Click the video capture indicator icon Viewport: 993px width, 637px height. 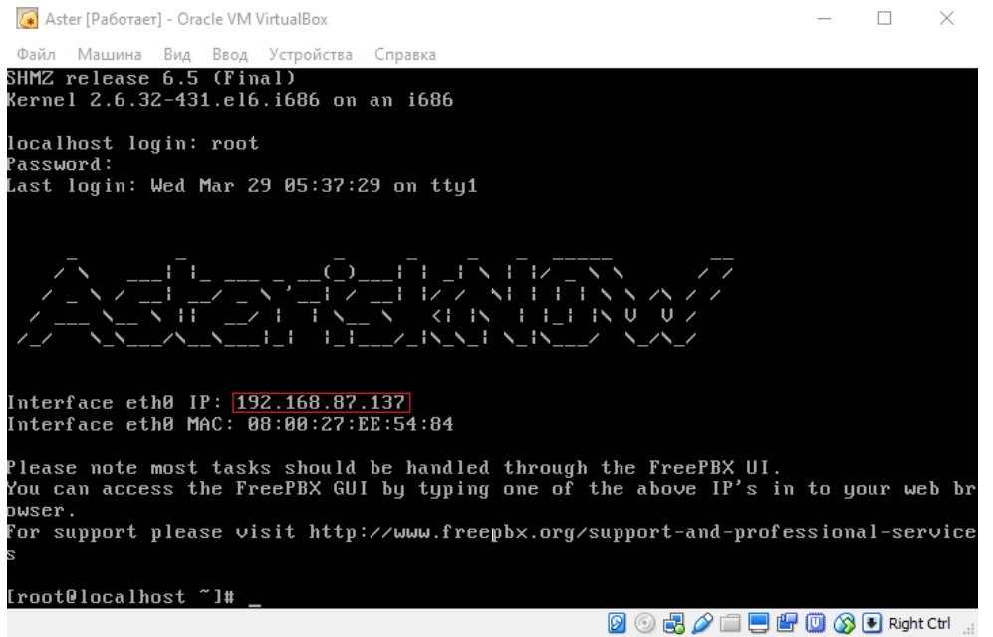(x=787, y=624)
